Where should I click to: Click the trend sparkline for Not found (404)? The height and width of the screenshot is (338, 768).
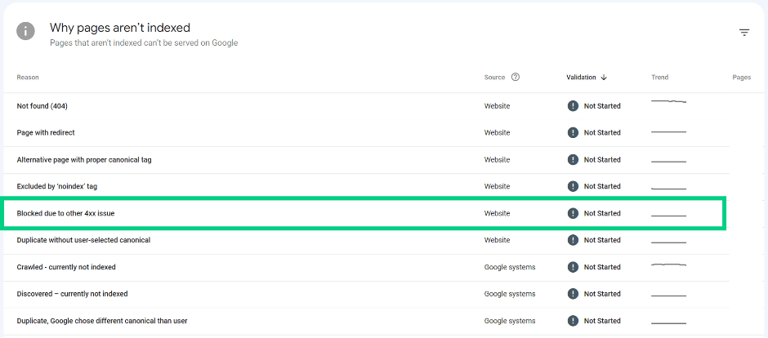(x=668, y=101)
